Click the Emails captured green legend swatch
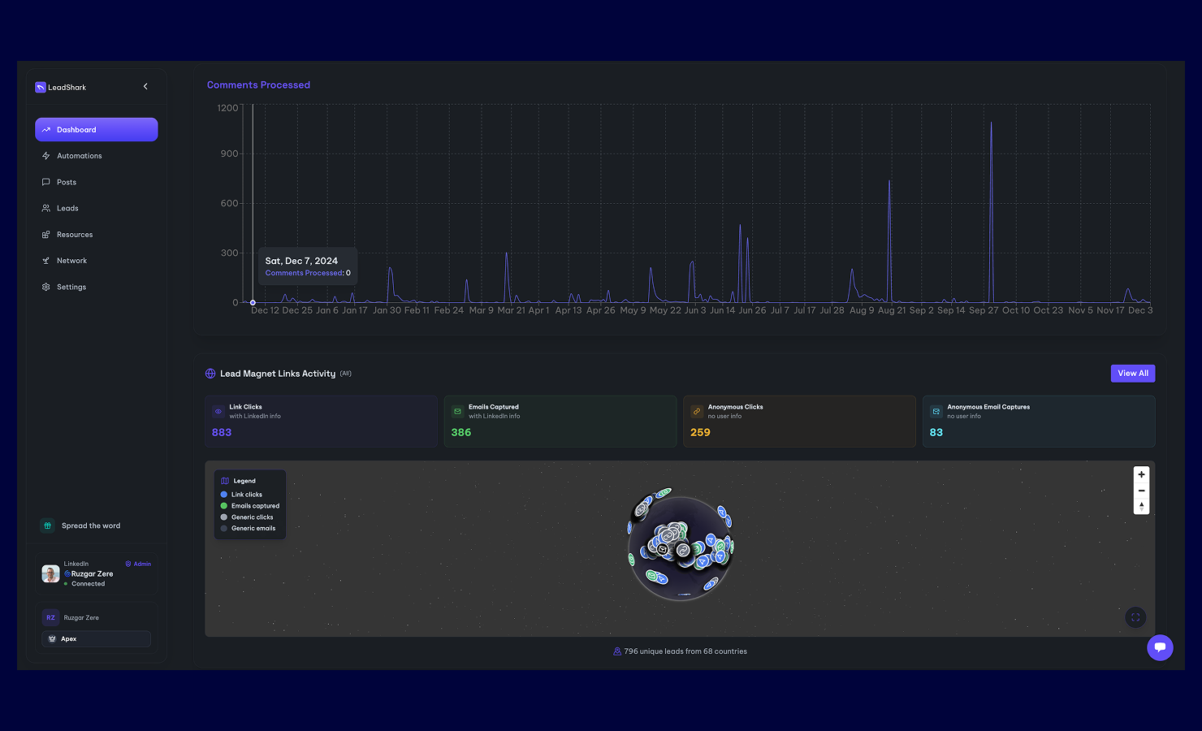The height and width of the screenshot is (731, 1202). 224,506
